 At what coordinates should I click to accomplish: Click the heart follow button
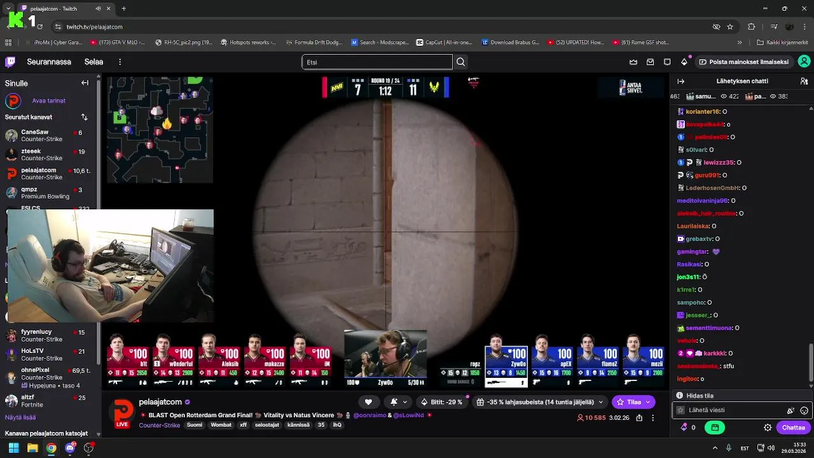pos(368,402)
